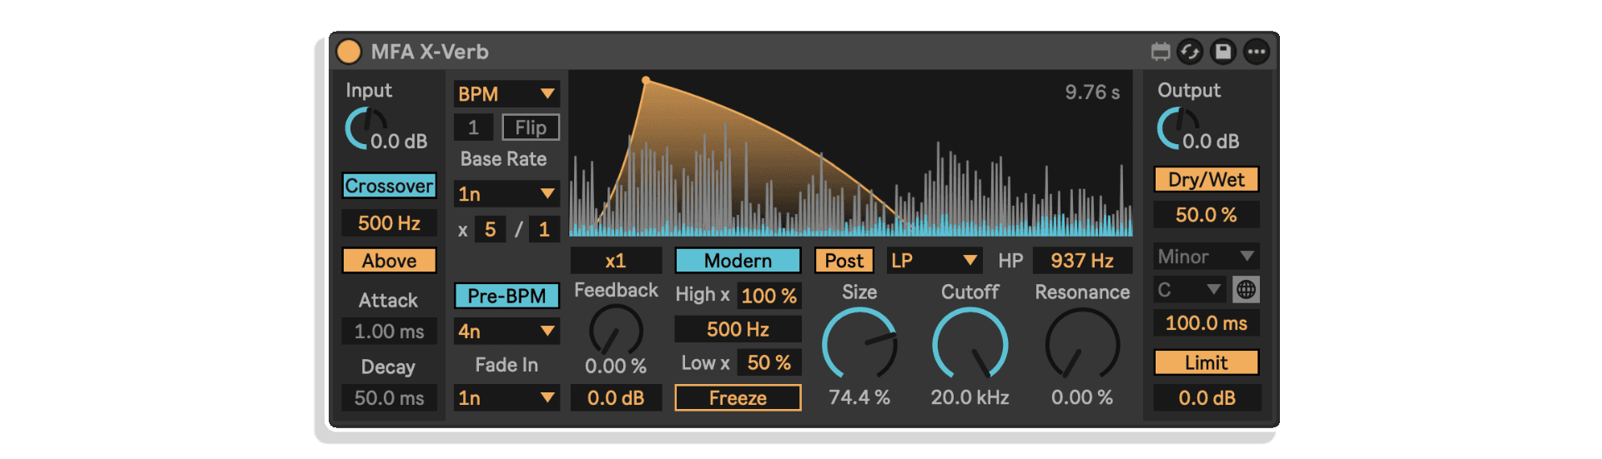Click the Cutoff 20.0 kHz value
Screen dimensions: 1602x459
click(x=970, y=397)
